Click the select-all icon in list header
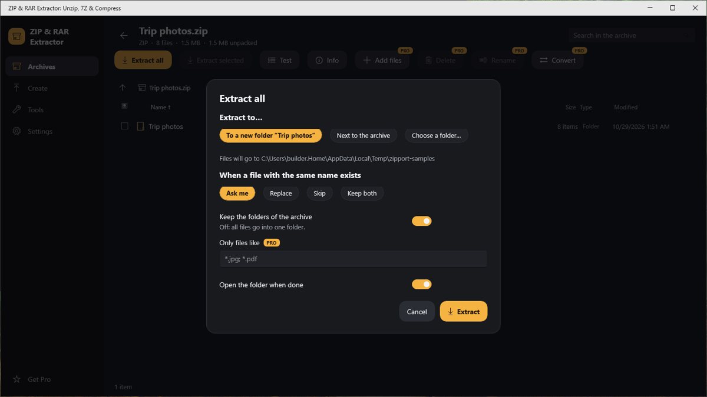707x397 pixels. pos(124,106)
